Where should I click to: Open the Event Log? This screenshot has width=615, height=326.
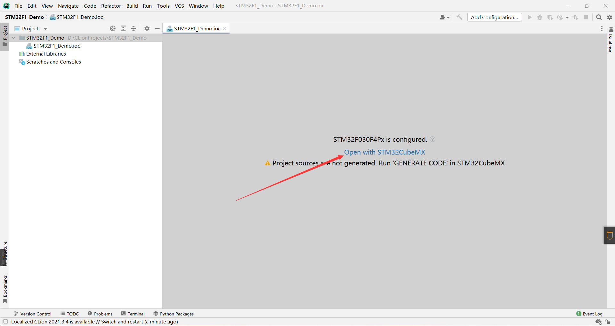click(x=589, y=314)
